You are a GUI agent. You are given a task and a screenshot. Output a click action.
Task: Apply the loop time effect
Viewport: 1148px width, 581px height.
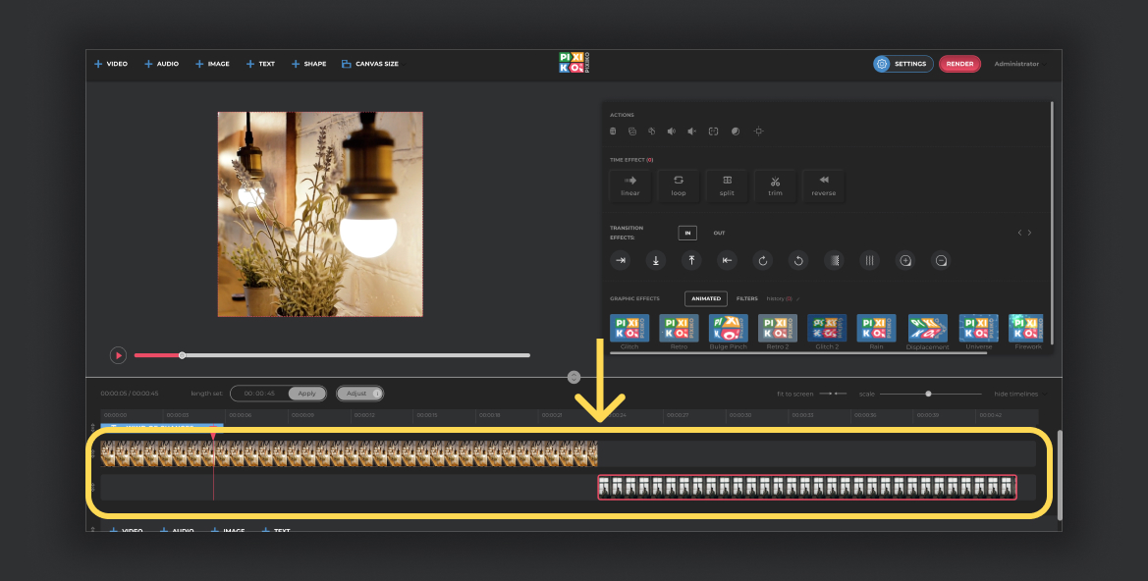(x=679, y=185)
